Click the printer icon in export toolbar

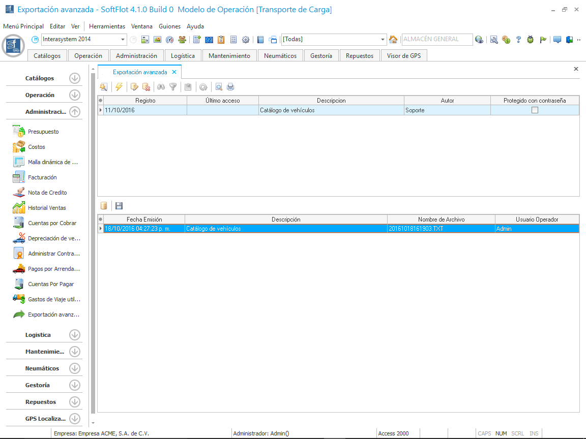pyautogui.click(x=230, y=87)
